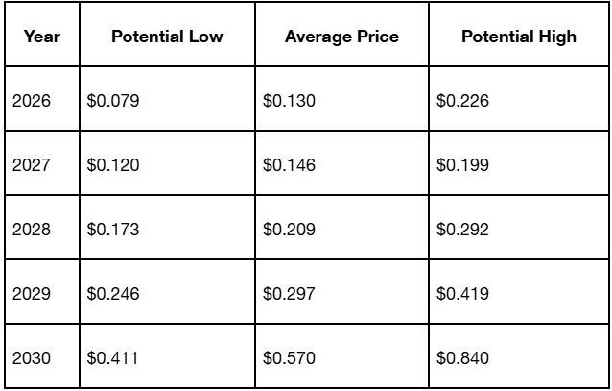This screenshot has height=391, width=612.
Task: Click the Potential High column header
Action: click(x=519, y=35)
